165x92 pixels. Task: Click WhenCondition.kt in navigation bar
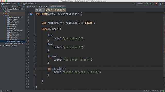30,4
